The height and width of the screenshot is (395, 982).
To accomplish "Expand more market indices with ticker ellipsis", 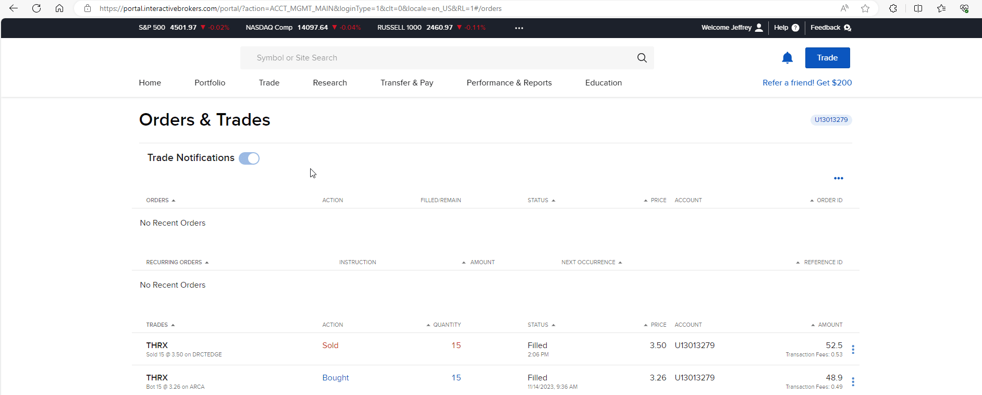I will pos(519,28).
